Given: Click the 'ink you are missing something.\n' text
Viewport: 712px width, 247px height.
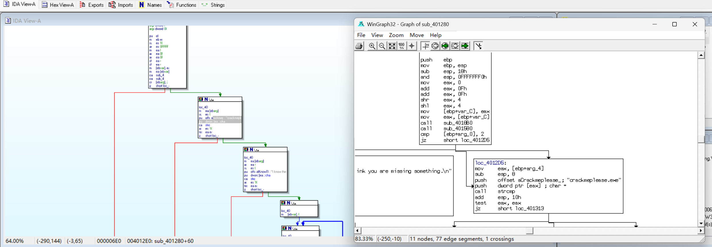Looking at the screenshot, I should [404, 171].
